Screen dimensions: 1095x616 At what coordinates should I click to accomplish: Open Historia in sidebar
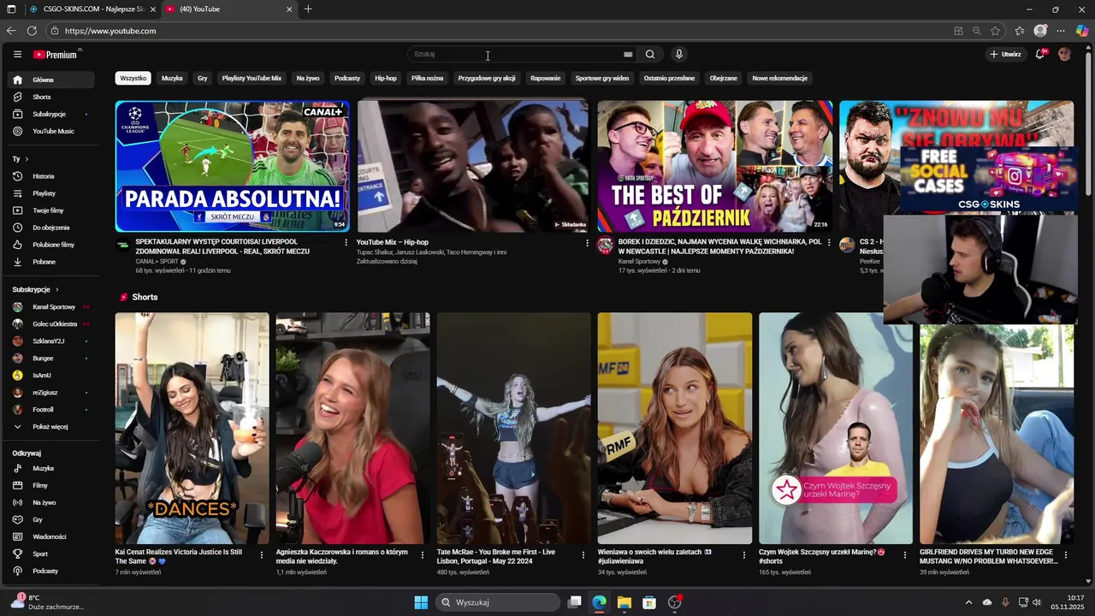pyautogui.click(x=51, y=176)
